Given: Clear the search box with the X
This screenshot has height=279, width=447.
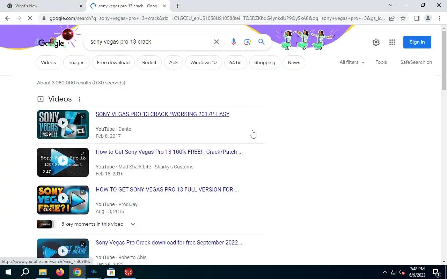Looking at the screenshot, I should [217, 42].
